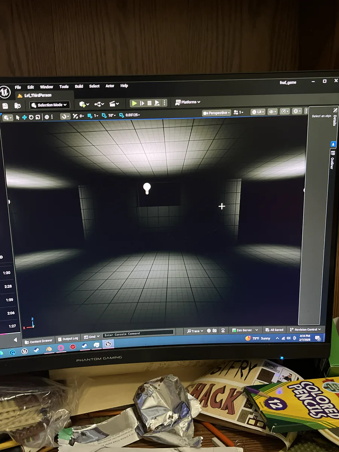Open the camera speed 1 dropdown
Image resolution: width=339 pixels, height=452 pixels.
[x=239, y=112]
